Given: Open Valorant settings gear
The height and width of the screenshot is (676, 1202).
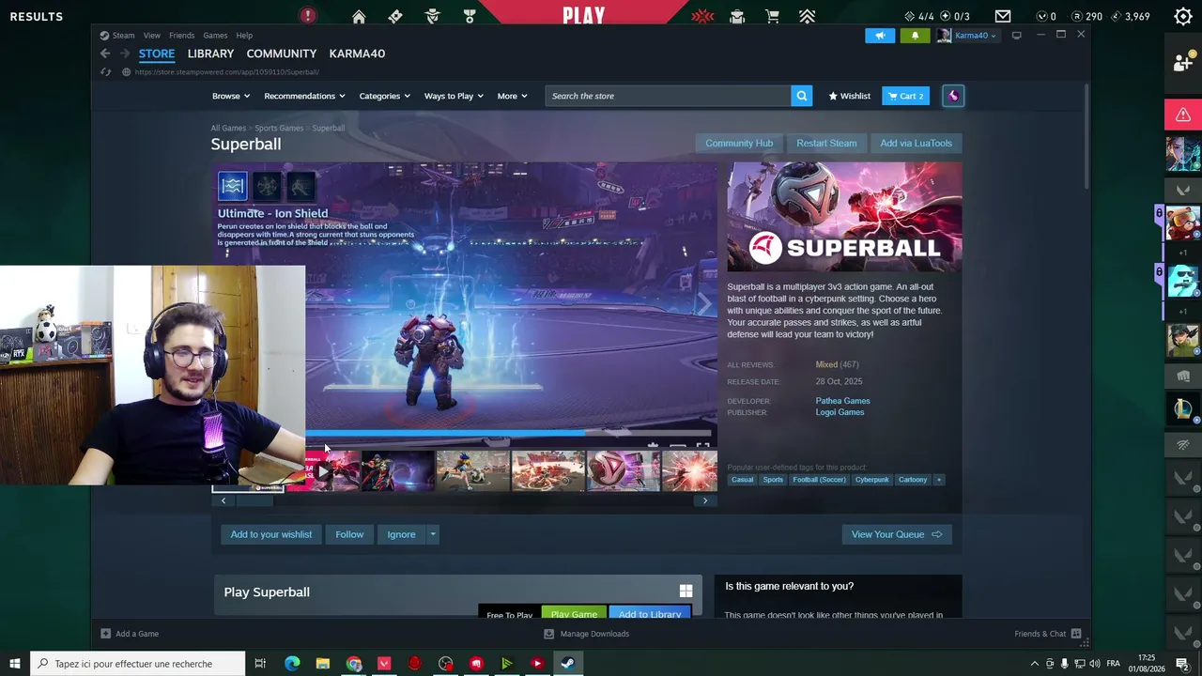Looking at the screenshot, I should [1183, 16].
